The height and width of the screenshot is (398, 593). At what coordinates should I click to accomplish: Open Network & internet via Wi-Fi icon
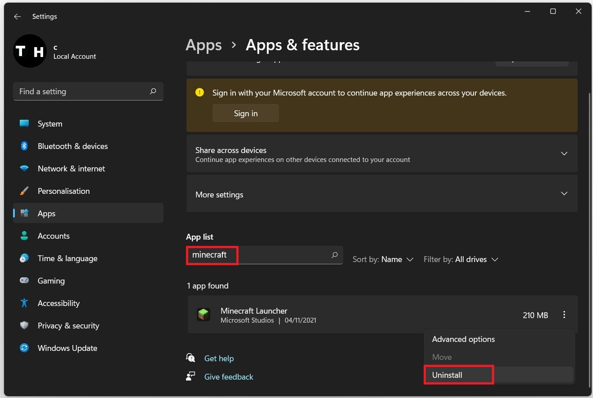tap(24, 169)
